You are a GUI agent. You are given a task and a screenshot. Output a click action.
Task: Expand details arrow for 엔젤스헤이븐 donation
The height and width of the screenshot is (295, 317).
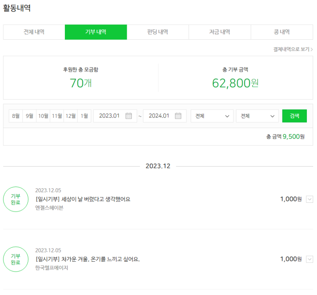tap(309, 199)
